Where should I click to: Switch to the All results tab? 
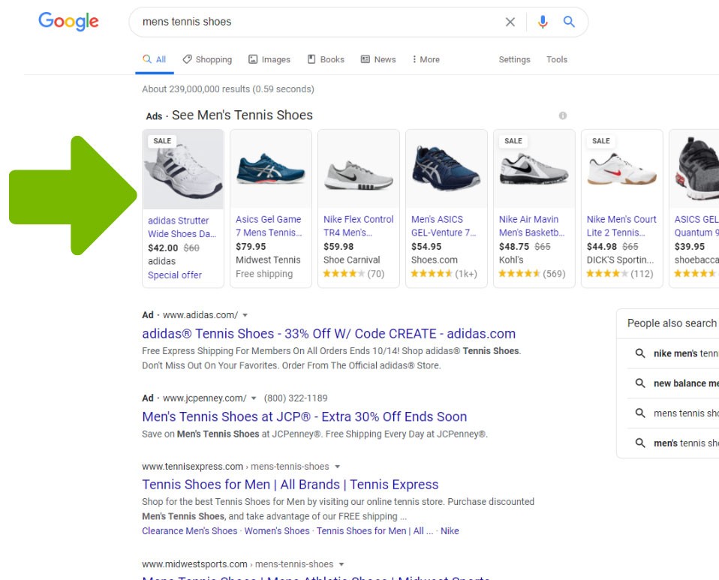pos(154,59)
